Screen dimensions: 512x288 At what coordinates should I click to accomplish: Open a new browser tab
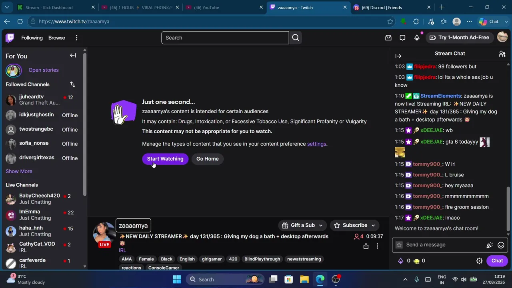tap(442, 7)
